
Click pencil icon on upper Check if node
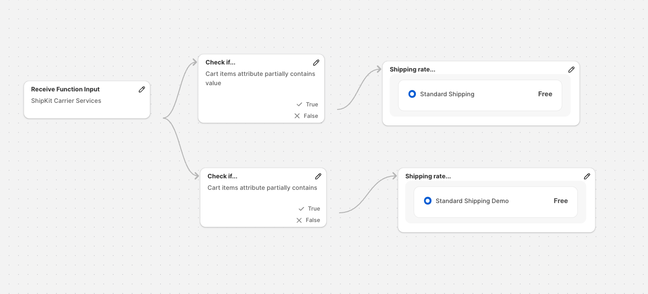pos(316,63)
